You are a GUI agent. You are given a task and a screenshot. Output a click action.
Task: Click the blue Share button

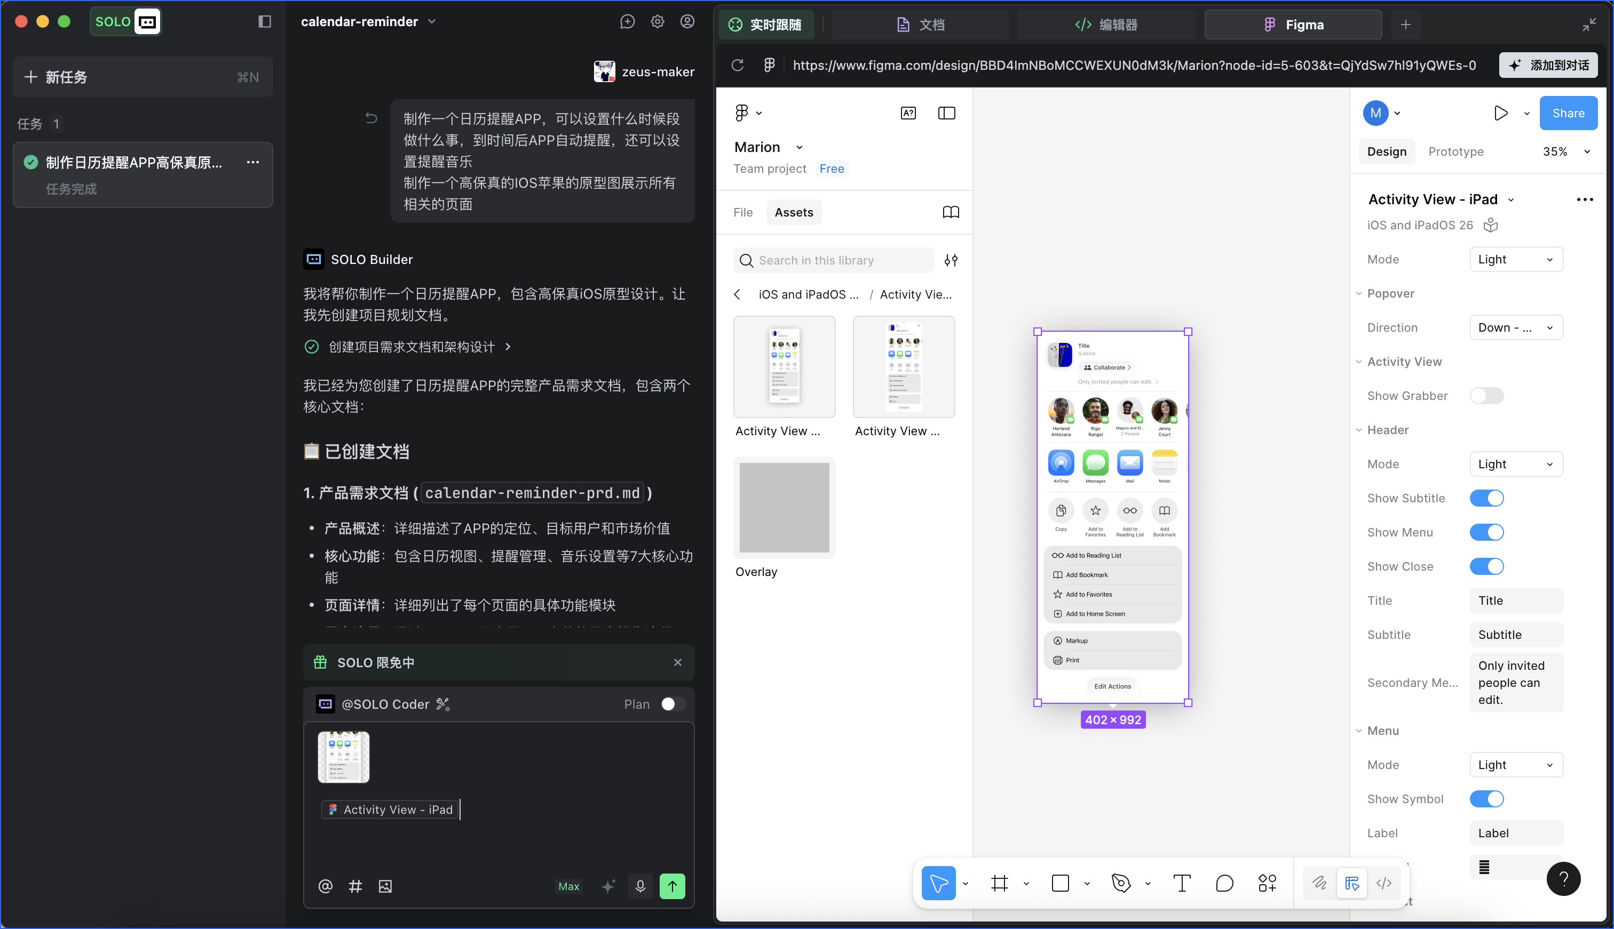click(1568, 113)
